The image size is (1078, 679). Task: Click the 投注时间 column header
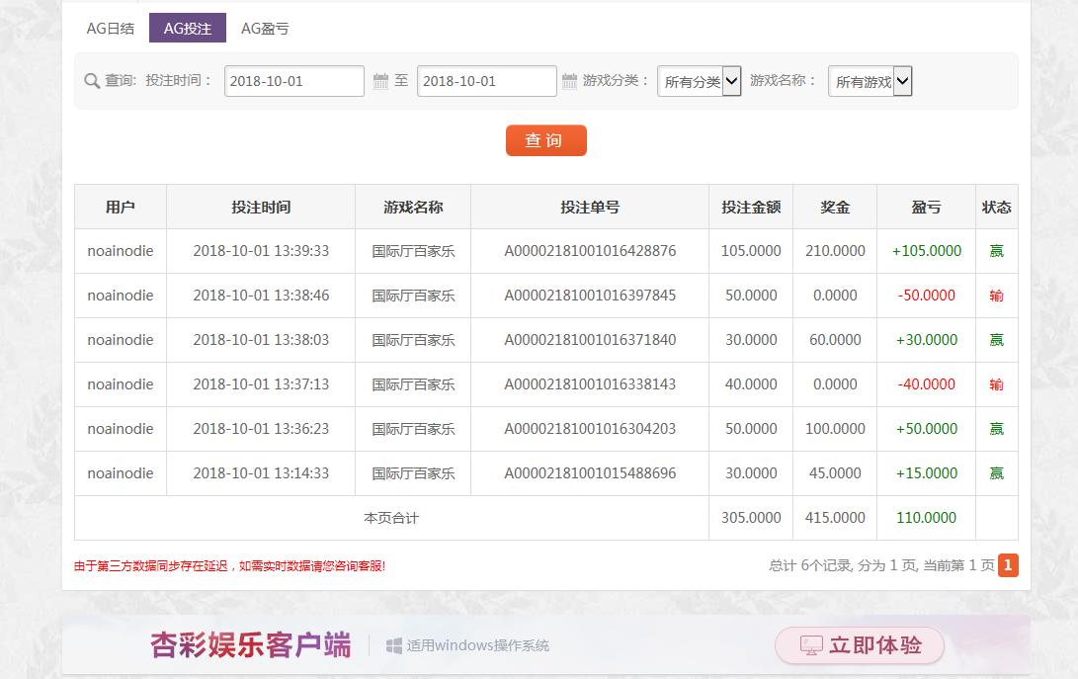tap(261, 208)
